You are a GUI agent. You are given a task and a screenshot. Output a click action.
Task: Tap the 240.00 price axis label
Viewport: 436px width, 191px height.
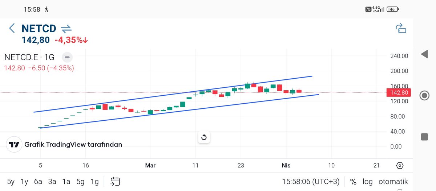coord(399,56)
